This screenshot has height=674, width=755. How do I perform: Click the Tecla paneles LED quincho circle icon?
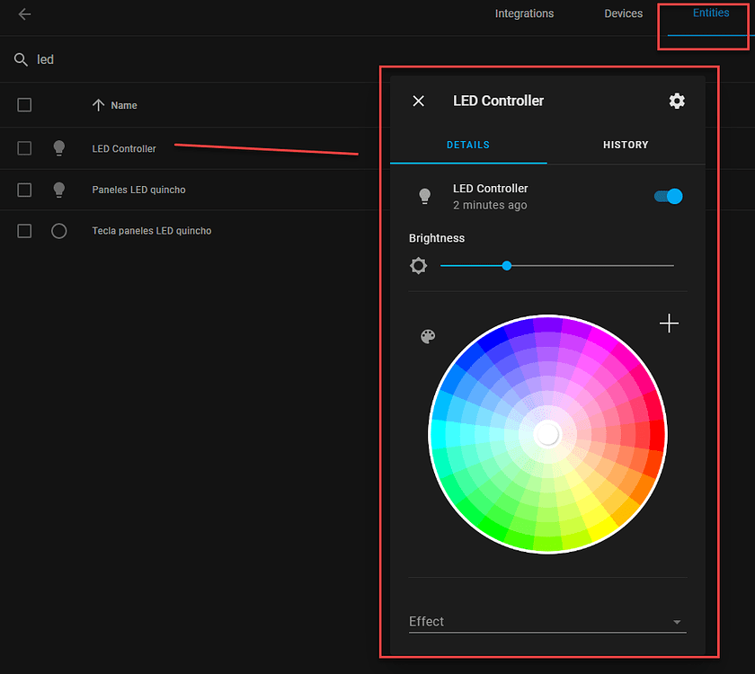(58, 231)
